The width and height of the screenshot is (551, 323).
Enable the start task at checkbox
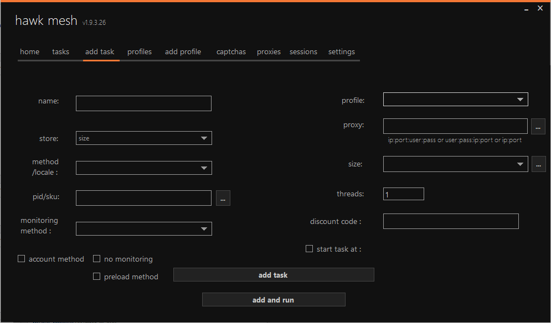click(310, 249)
